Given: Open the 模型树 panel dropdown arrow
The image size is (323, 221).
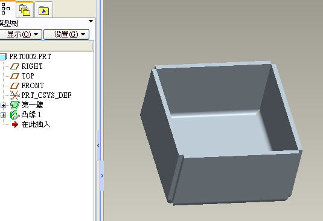Looking at the screenshot, I should 91,21.
